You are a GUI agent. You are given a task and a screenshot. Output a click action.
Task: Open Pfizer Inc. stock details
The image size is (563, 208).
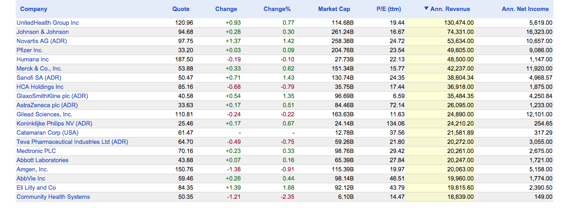click(30, 50)
